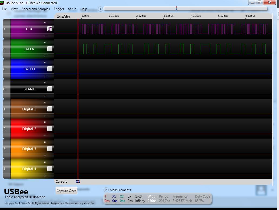
Task: Click the Width measurement value 250ns
Action: 152,201
